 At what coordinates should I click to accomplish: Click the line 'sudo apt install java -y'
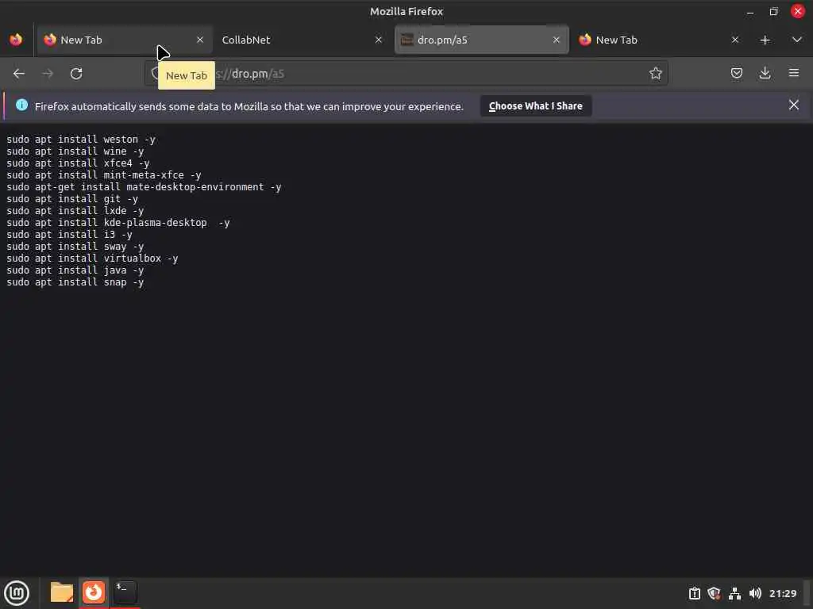[75, 270]
